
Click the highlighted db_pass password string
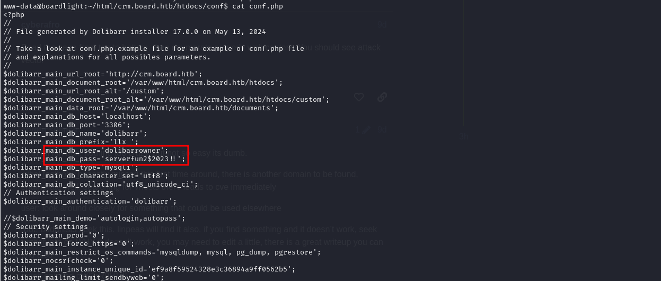pyautogui.click(x=143, y=159)
